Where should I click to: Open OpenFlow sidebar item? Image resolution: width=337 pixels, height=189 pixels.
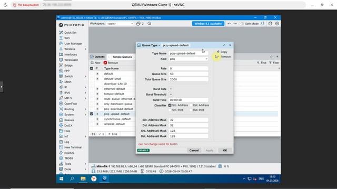coord(71,103)
